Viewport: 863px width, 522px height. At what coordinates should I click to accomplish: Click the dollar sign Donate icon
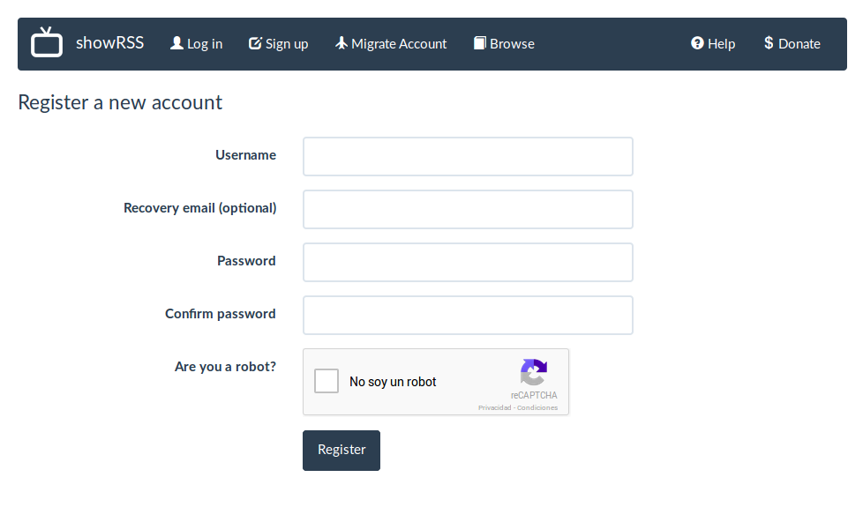pos(769,43)
